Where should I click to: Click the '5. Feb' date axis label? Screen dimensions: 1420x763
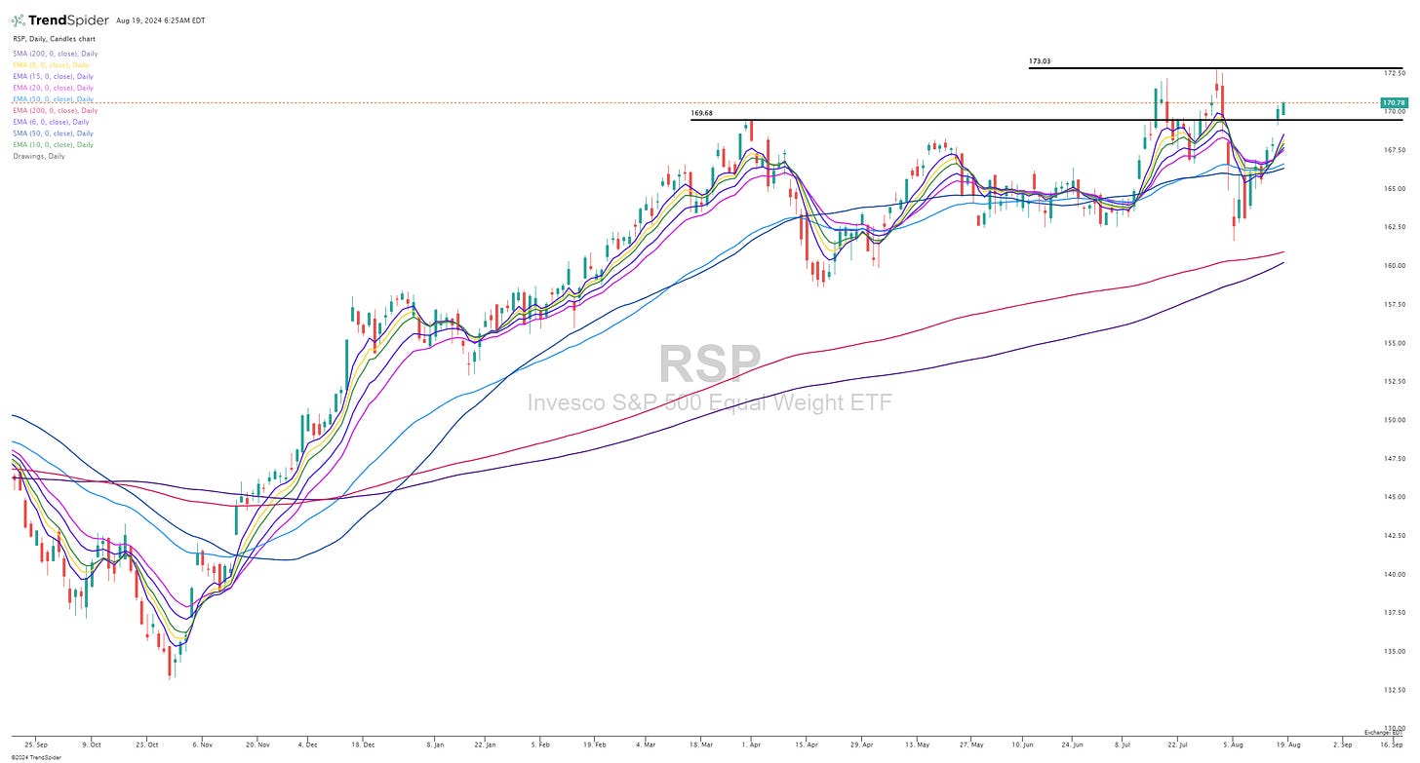click(542, 744)
